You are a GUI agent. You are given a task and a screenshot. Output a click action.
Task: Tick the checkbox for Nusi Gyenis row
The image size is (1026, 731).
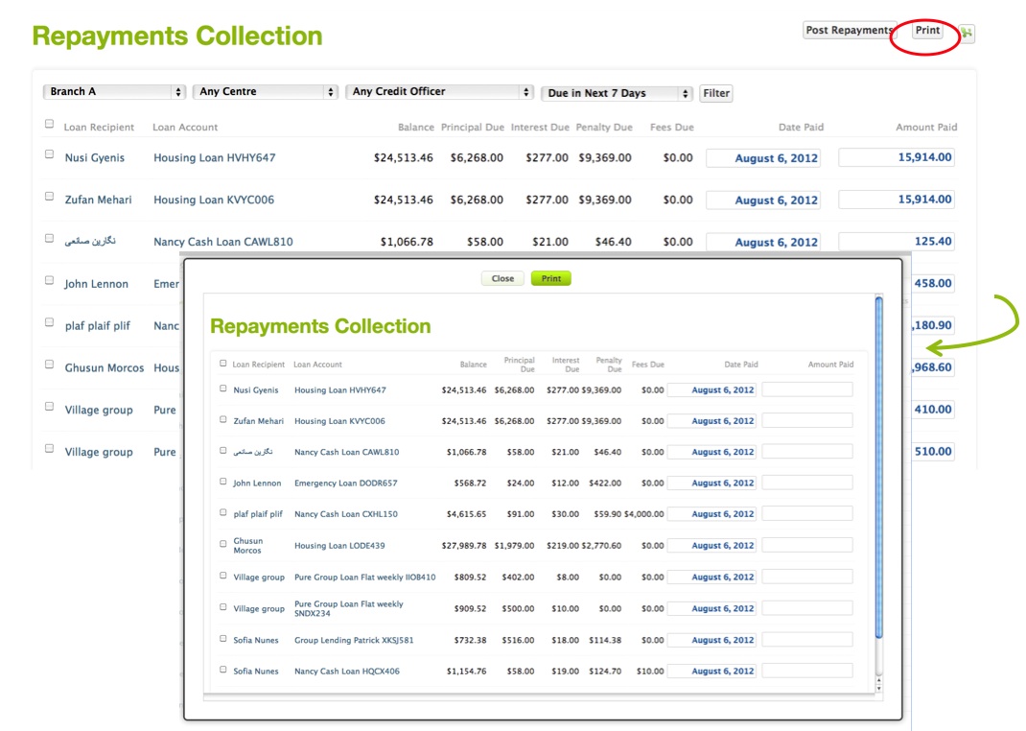click(x=49, y=153)
